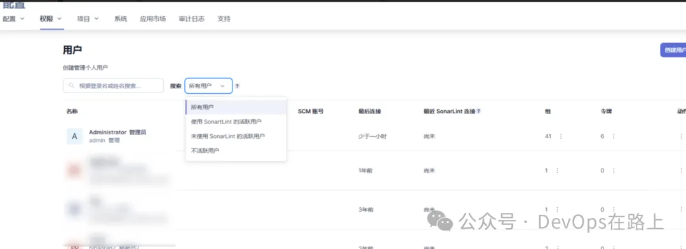This screenshot has height=249, width=686.
Task: Open the 审计日志 page
Action: [x=192, y=19]
